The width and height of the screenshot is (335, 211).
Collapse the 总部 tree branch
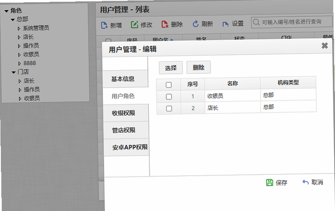click(13, 20)
